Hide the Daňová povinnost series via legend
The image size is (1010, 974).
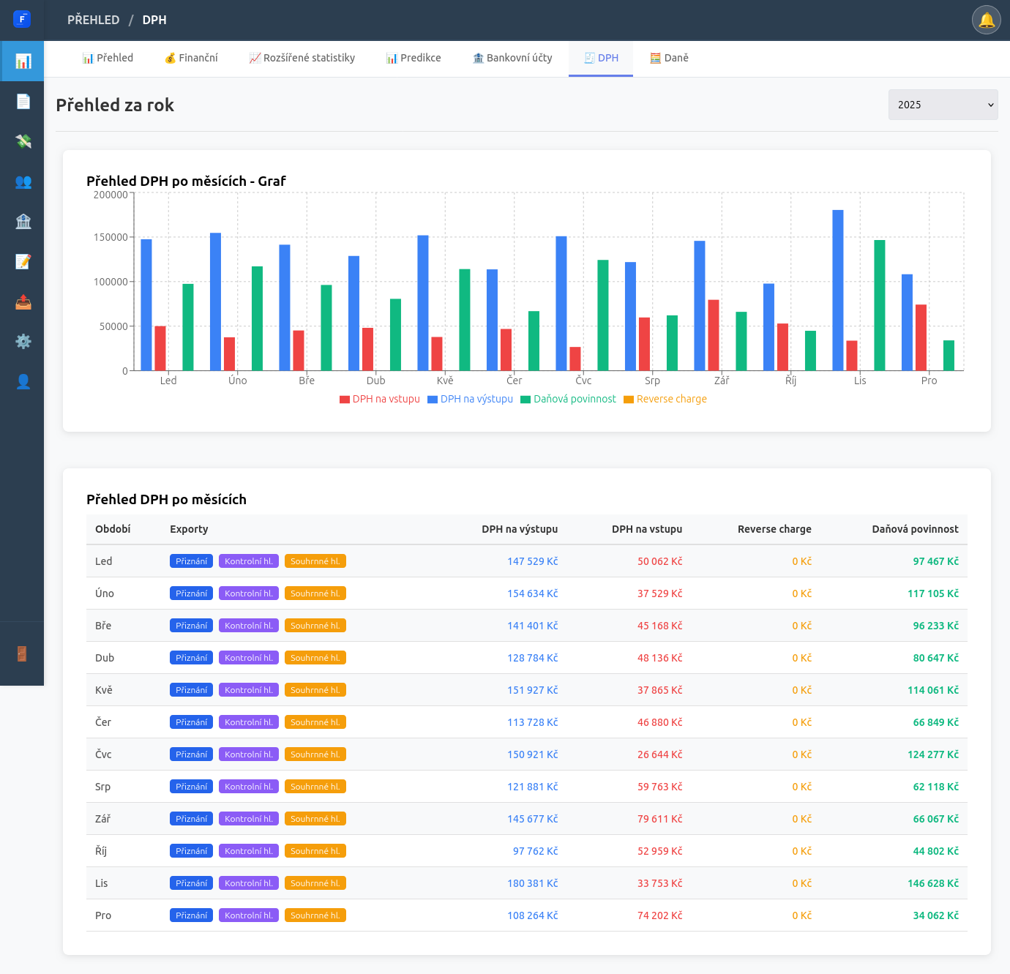pos(568,400)
